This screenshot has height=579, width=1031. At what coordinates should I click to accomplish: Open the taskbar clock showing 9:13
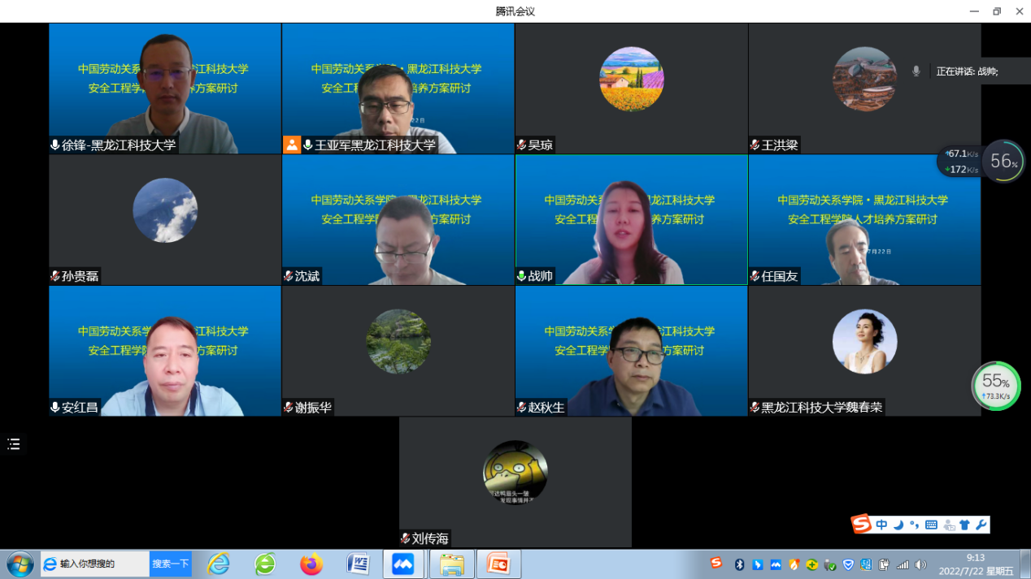coord(974,564)
